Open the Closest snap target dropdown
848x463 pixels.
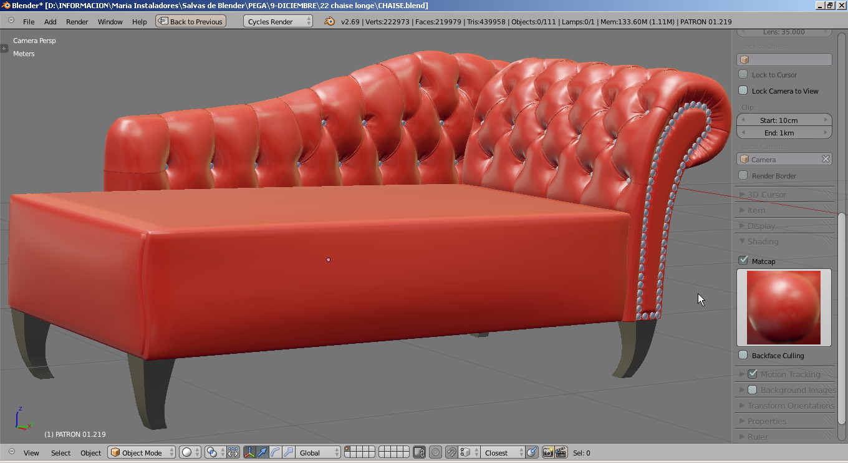(502, 452)
